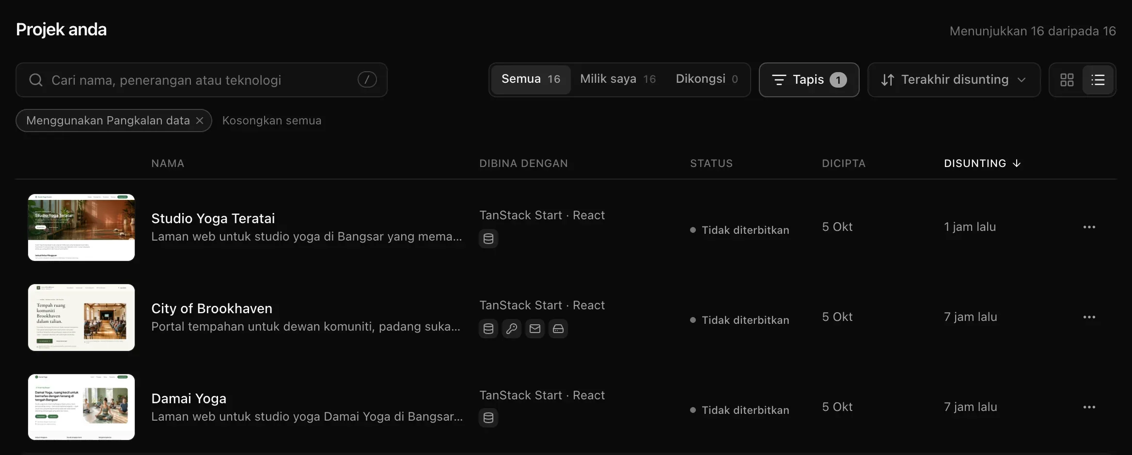This screenshot has height=455, width=1132.
Task: Click Tidak diterbitkan status for Damai Yoga
Action: point(740,410)
